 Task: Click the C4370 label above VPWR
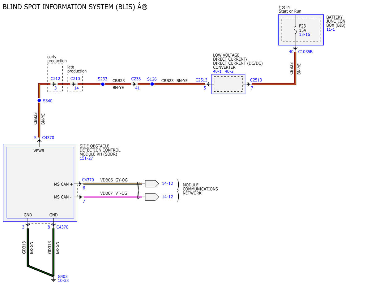(x=48, y=137)
